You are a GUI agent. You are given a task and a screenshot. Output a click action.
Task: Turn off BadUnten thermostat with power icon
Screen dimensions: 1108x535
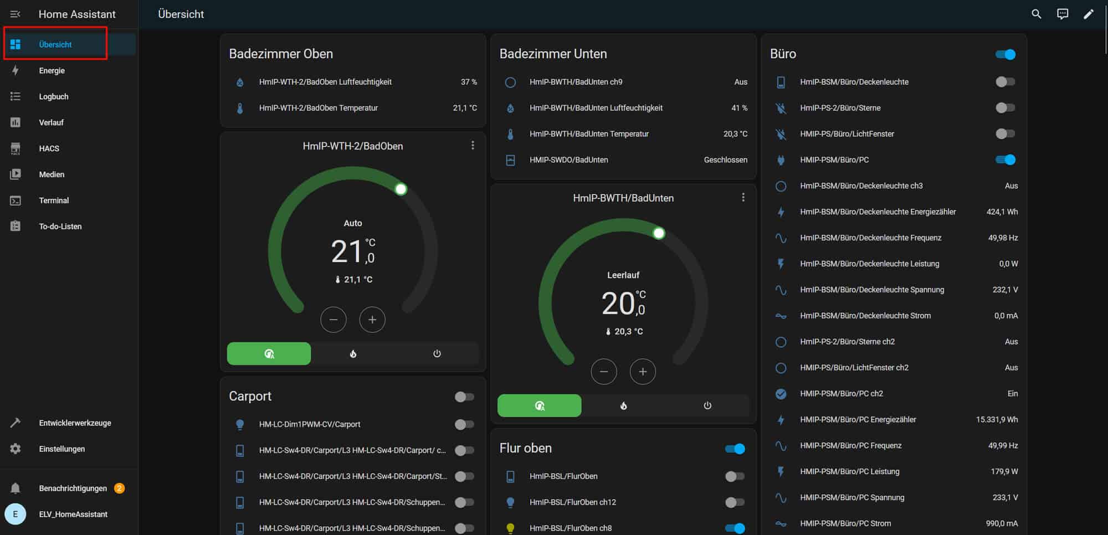[707, 405]
